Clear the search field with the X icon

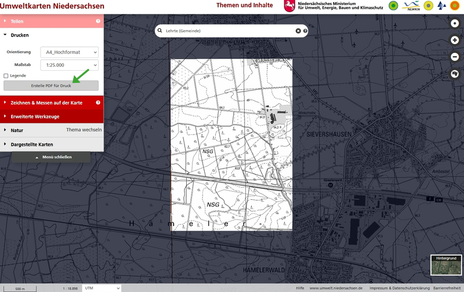(x=298, y=31)
